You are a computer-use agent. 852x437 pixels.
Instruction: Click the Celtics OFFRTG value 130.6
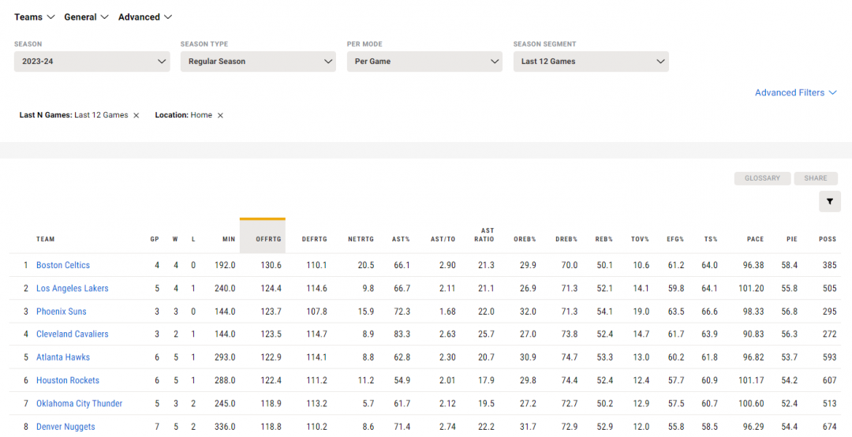tap(271, 265)
